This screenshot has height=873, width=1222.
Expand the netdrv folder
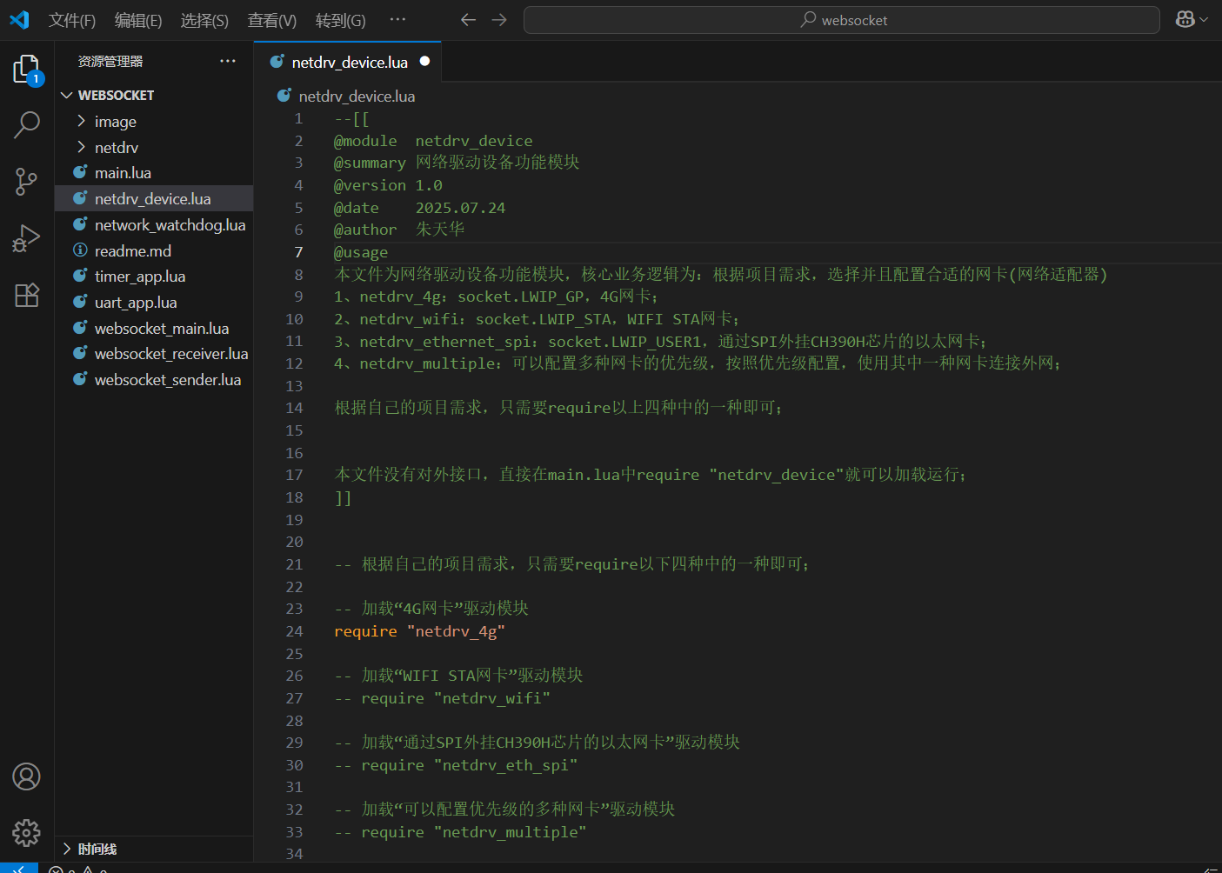coord(154,148)
